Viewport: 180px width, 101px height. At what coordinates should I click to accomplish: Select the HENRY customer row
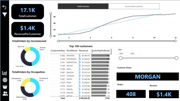click(x=80, y=79)
